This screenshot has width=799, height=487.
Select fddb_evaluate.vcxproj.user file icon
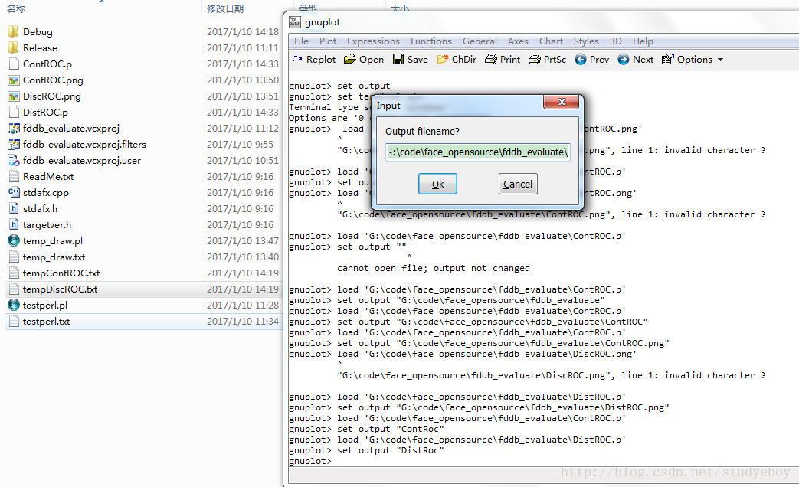[x=14, y=161]
